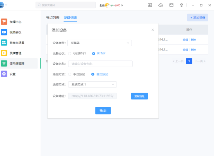214x156 pixels.
Task: Open the cloud icon in title bar
Action: pos(161,5)
